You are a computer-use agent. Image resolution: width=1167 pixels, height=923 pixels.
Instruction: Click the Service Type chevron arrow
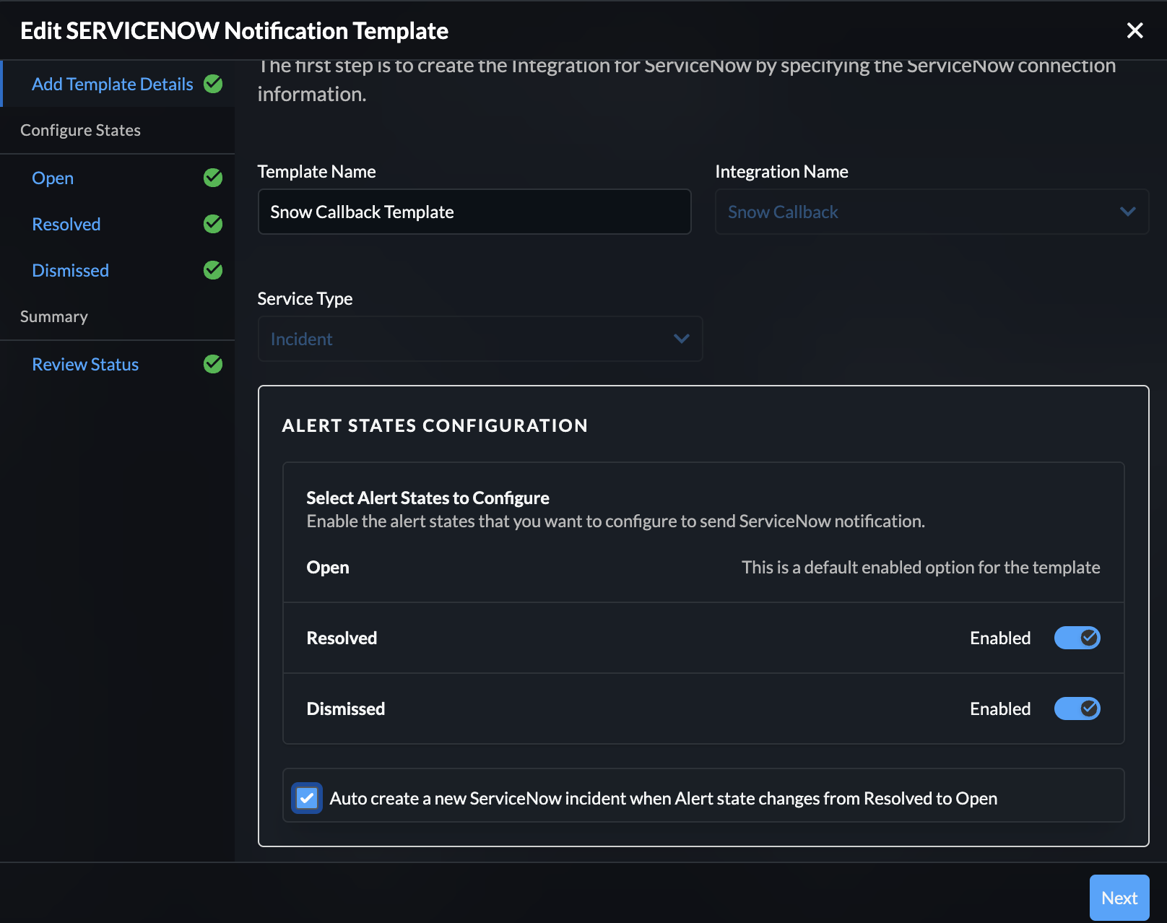pyautogui.click(x=681, y=339)
